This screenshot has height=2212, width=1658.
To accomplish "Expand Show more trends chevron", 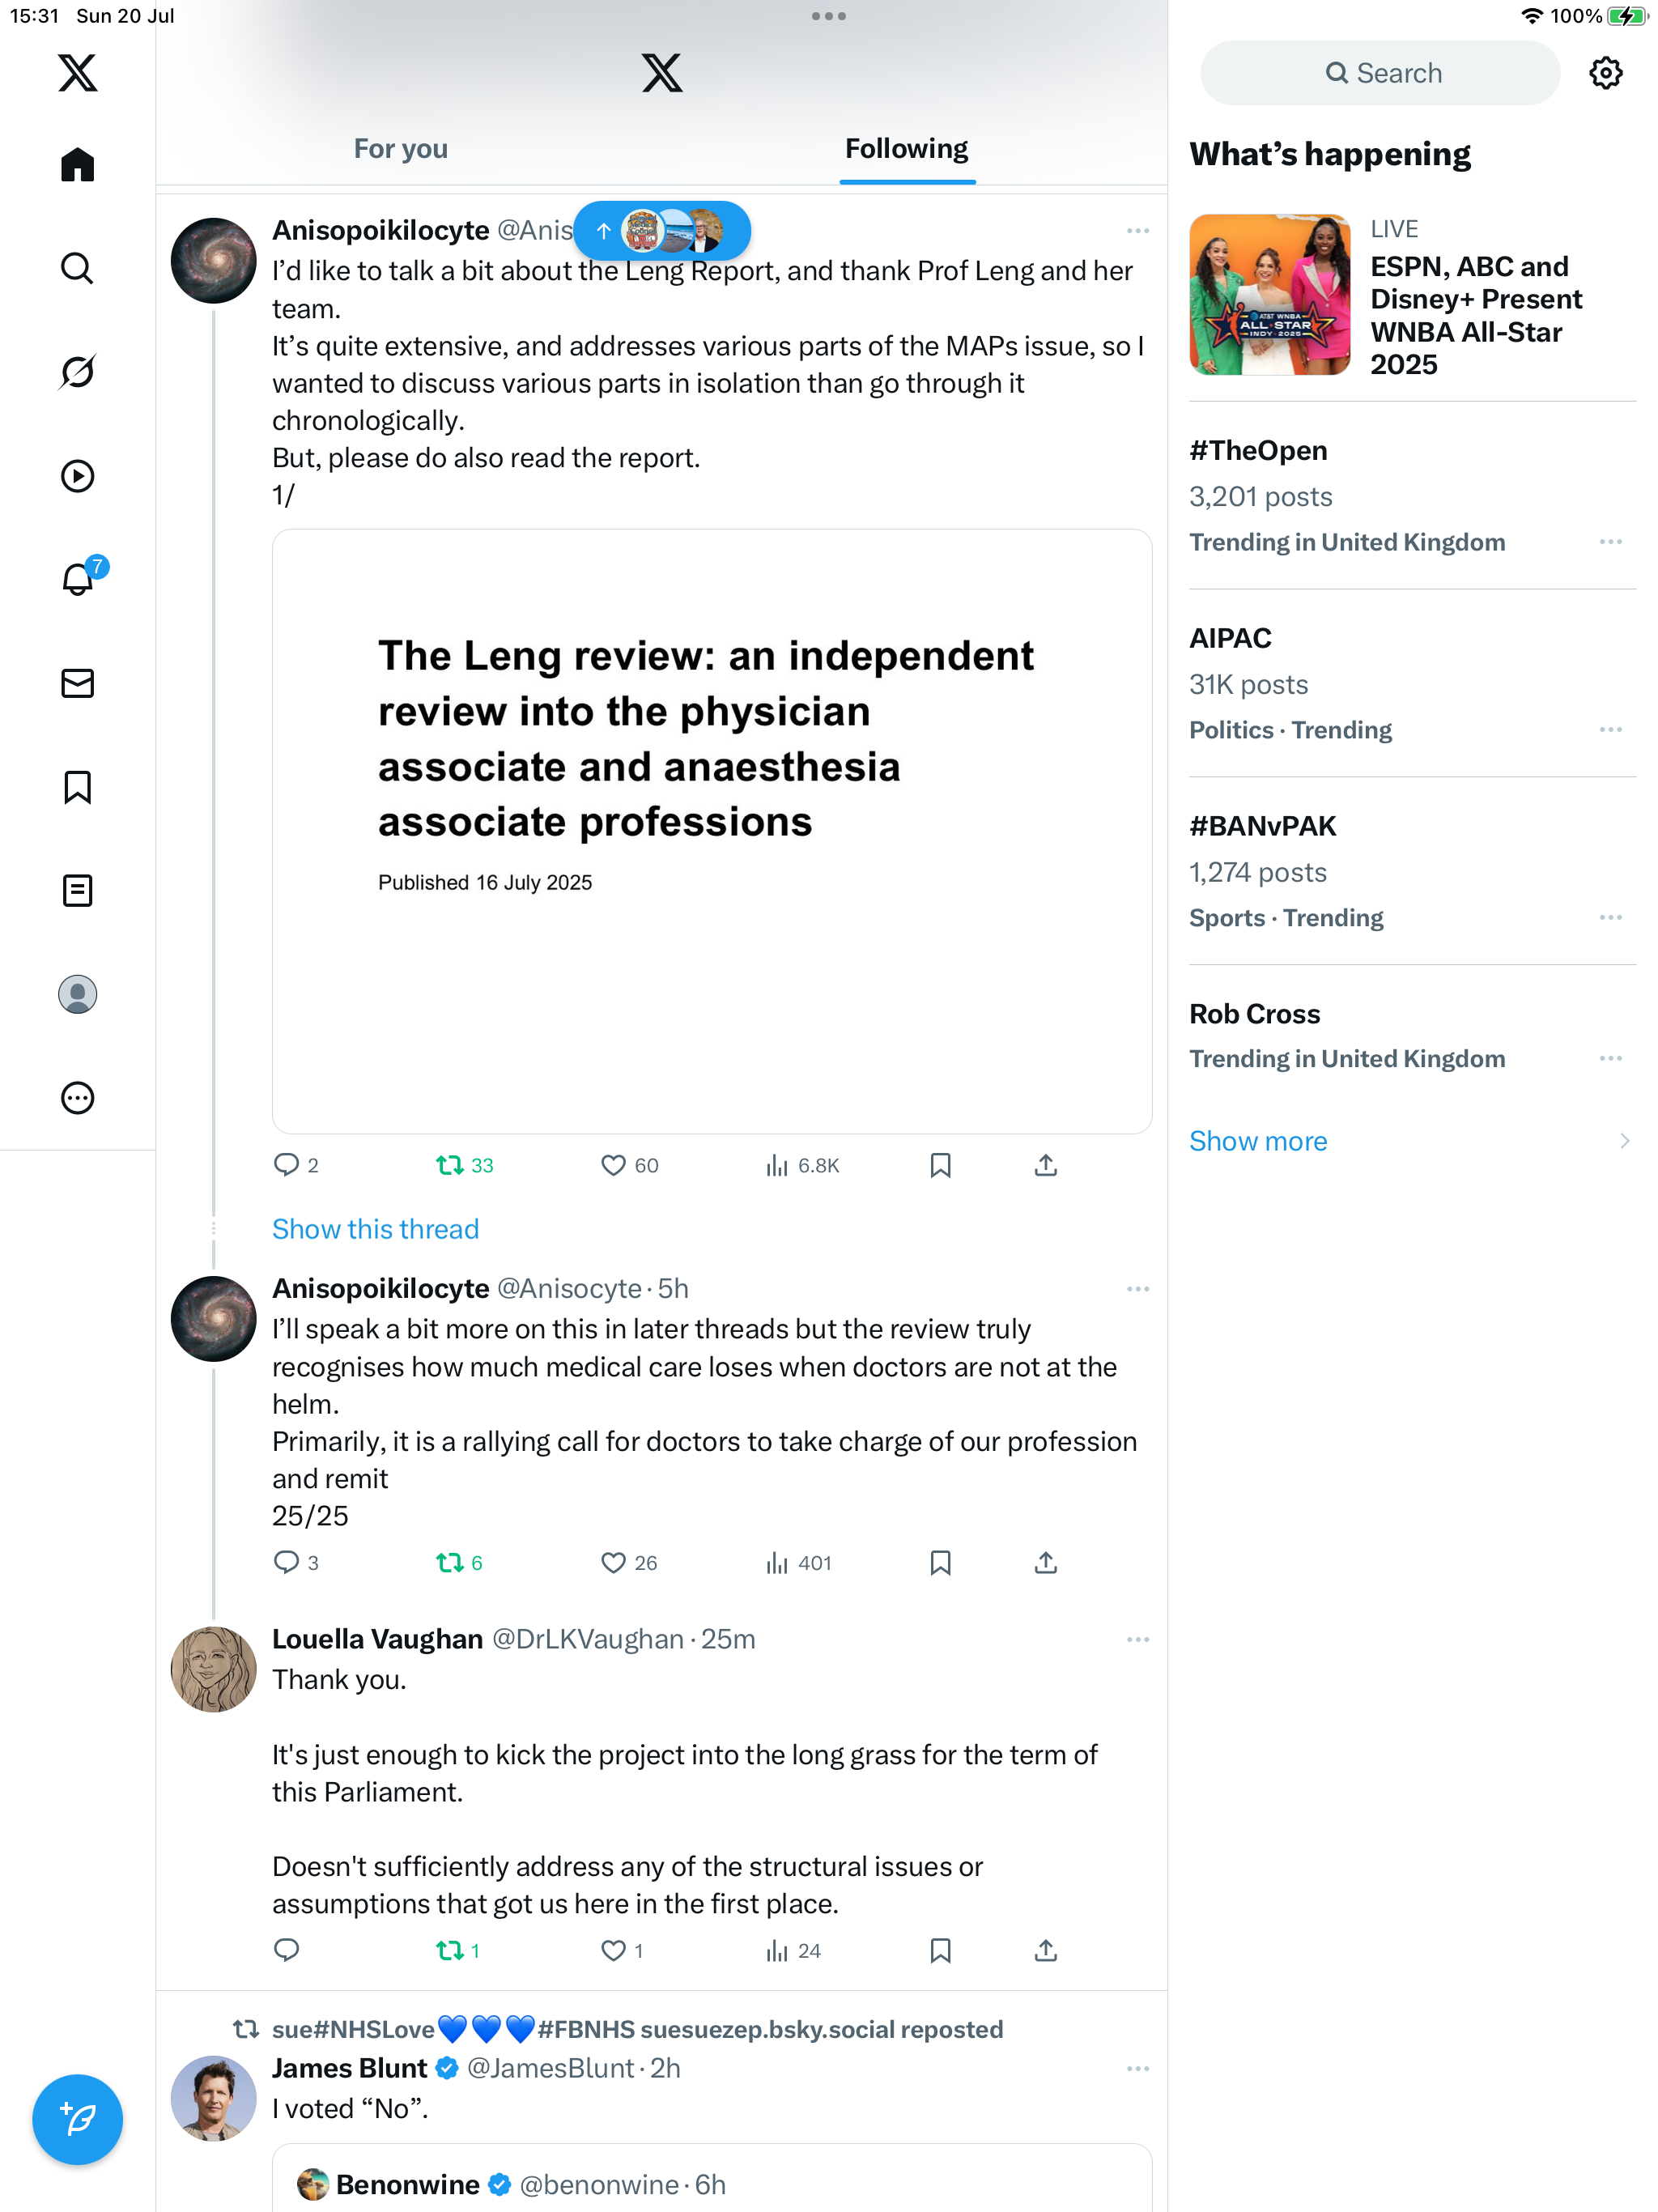I will pyautogui.click(x=1624, y=1141).
